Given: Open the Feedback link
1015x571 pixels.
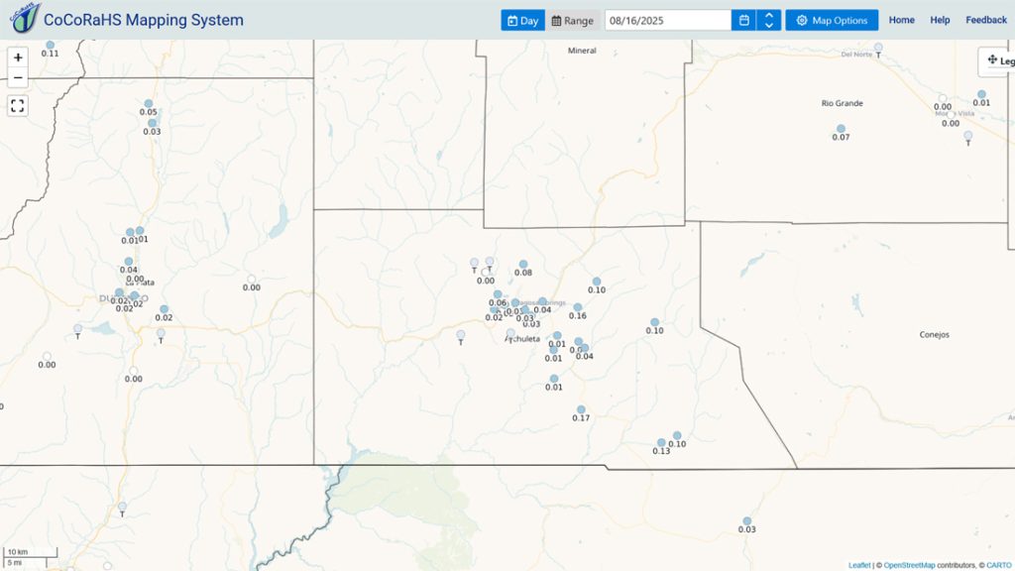Looking at the screenshot, I should [x=986, y=20].
